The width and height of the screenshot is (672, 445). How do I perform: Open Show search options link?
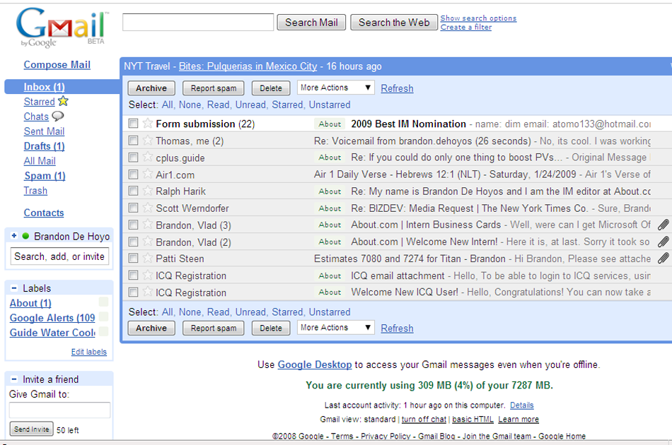pos(478,18)
